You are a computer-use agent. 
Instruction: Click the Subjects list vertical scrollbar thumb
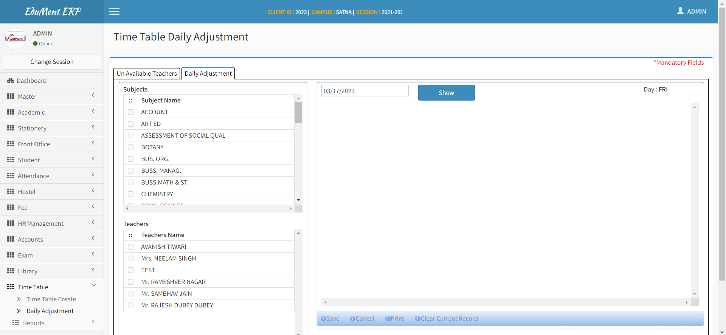point(298,113)
